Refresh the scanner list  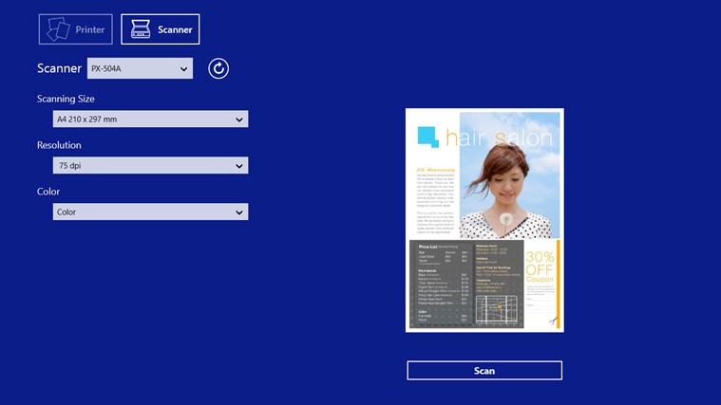click(218, 68)
